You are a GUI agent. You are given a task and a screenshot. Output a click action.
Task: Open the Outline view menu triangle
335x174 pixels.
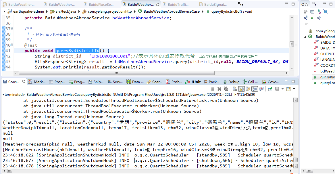(x=306, y=24)
